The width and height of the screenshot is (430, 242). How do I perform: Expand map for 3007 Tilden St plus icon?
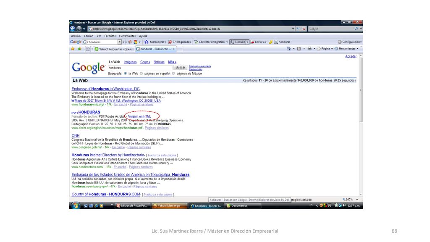73,100
